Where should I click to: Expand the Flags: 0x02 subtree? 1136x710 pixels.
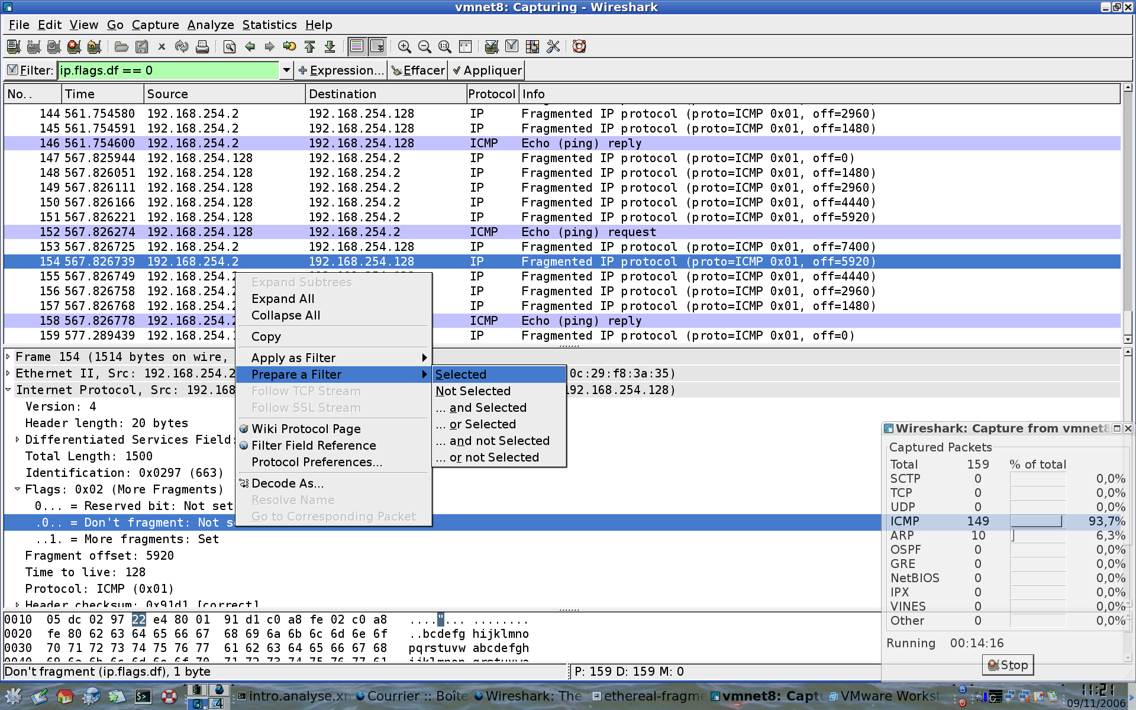pos(18,489)
